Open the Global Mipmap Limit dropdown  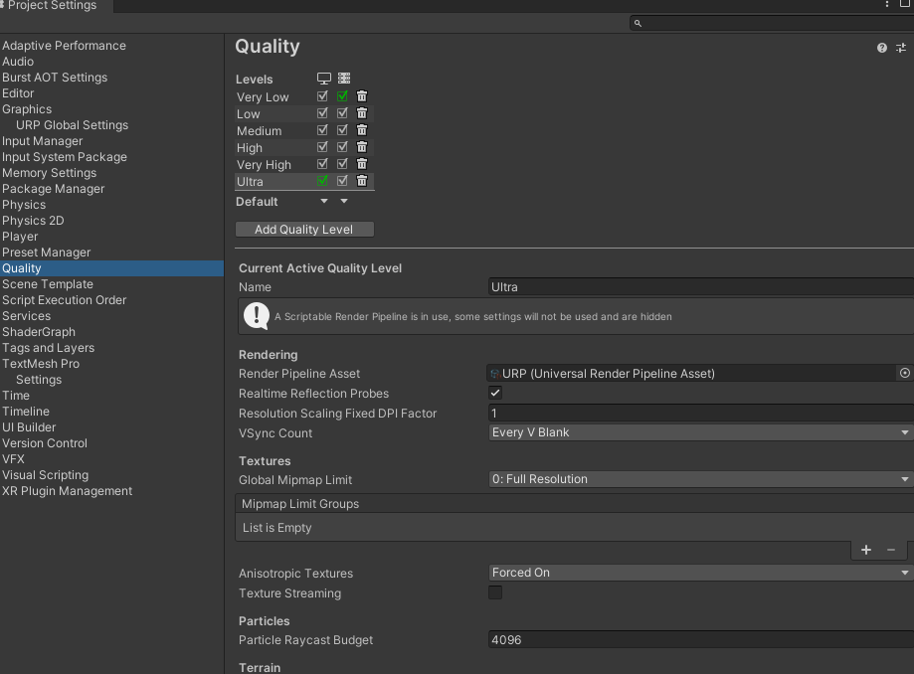coord(698,478)
